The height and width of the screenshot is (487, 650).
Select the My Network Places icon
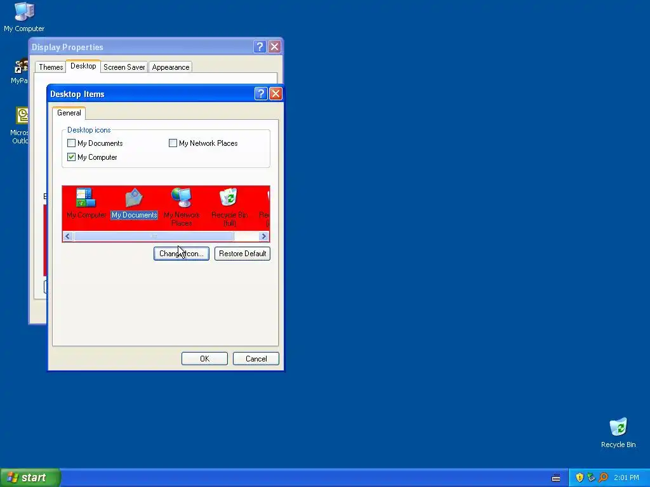pyautogui.click(x=182, y=207)
